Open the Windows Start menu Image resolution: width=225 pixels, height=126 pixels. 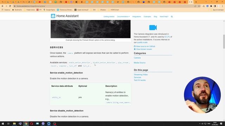(3, 124)
